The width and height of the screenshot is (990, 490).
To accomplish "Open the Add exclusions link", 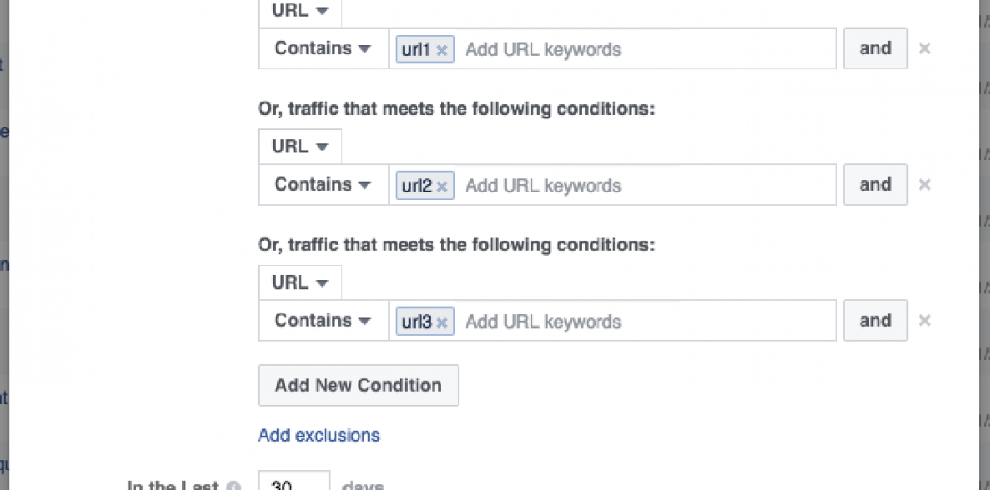I will [318, 436].
